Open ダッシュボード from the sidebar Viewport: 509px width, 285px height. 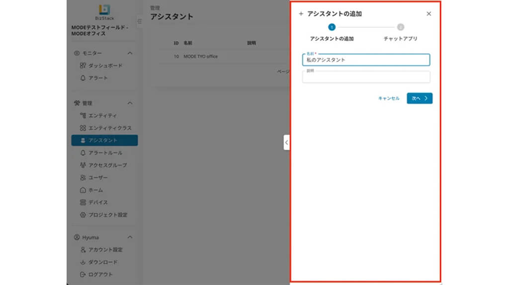(105, 66)
